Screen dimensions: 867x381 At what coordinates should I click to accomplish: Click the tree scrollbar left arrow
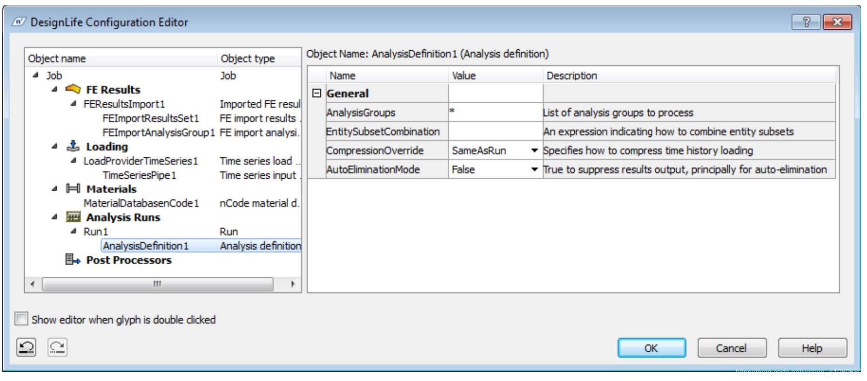(32, 284)
